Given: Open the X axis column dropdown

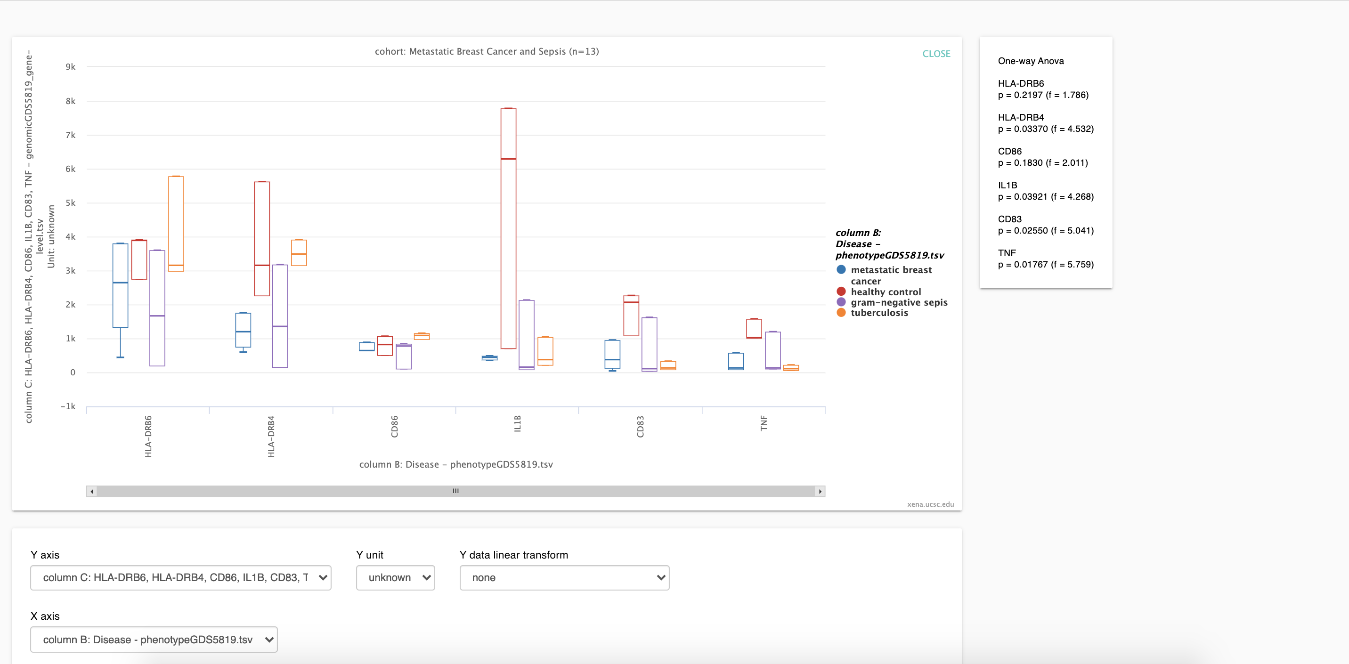Looking at the screenshot, I should pyautogui.click(x=154, y=640).
